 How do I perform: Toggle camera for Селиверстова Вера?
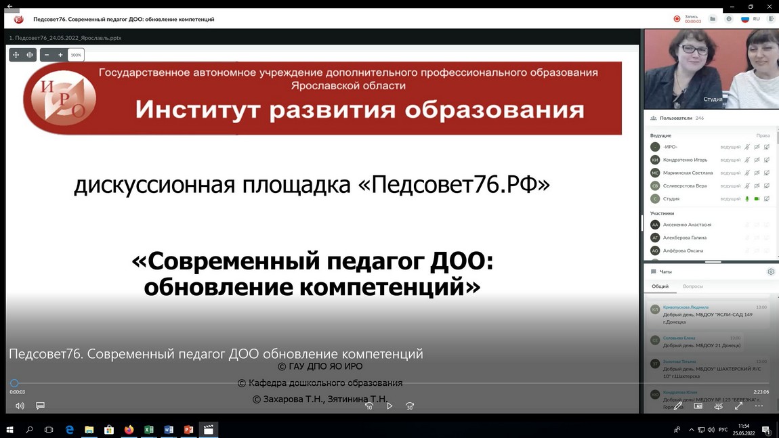pyautogui.click(x=757, y=185)
